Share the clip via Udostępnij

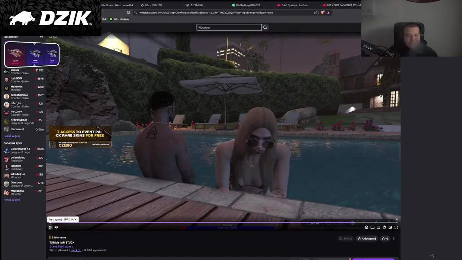tap(367, 239)
